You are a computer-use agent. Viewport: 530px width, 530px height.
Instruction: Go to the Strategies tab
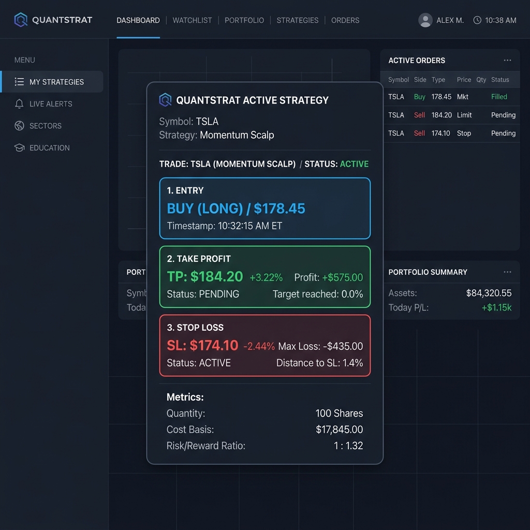pos(298,20)
